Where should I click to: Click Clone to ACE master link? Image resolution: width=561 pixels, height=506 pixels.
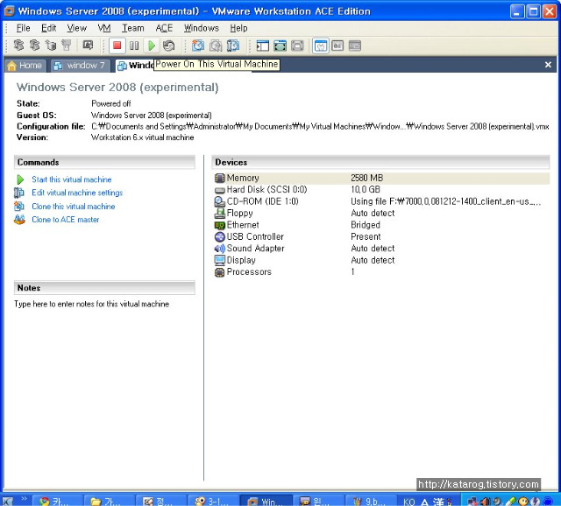(x=66, y=220)
